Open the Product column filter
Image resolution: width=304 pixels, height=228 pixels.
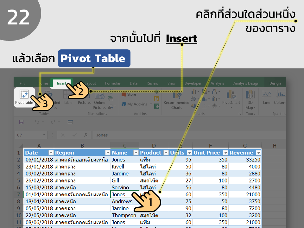tap(166, 153)
